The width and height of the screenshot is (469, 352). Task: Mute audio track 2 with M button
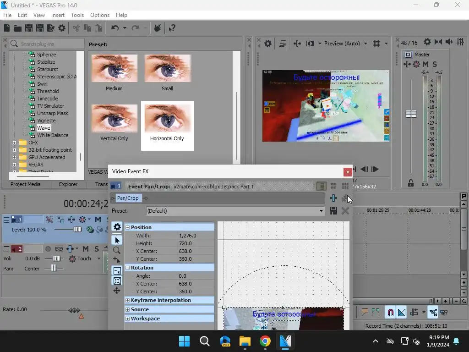click(x=86, y=249)
